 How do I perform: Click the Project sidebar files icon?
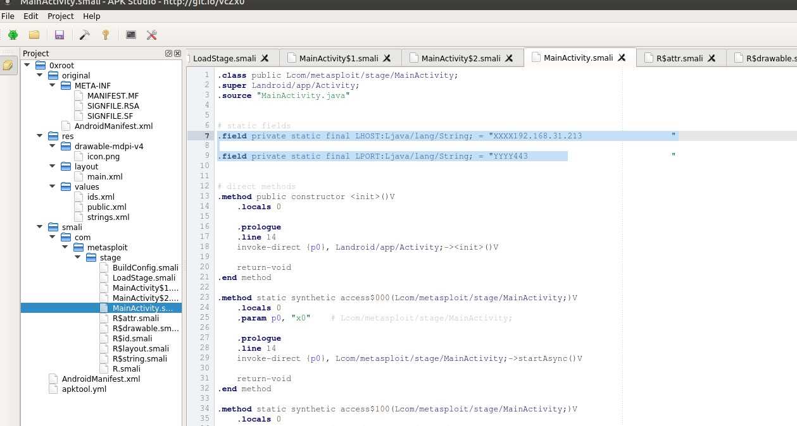coord(8,65)
